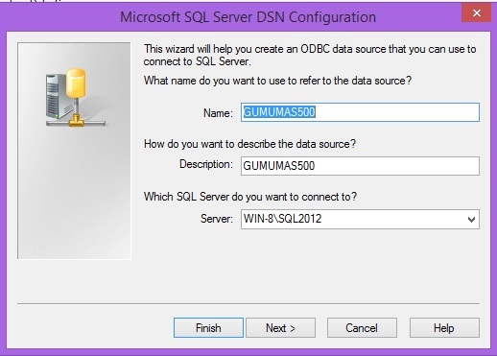Go to next wizard step with Next >
This screenshot has width=497, height=356.
click(280, 327)
